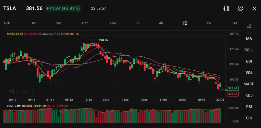Screen dimensions: 261x128
Task: Select the pencil drawing tool
Action: coord(249,26)
